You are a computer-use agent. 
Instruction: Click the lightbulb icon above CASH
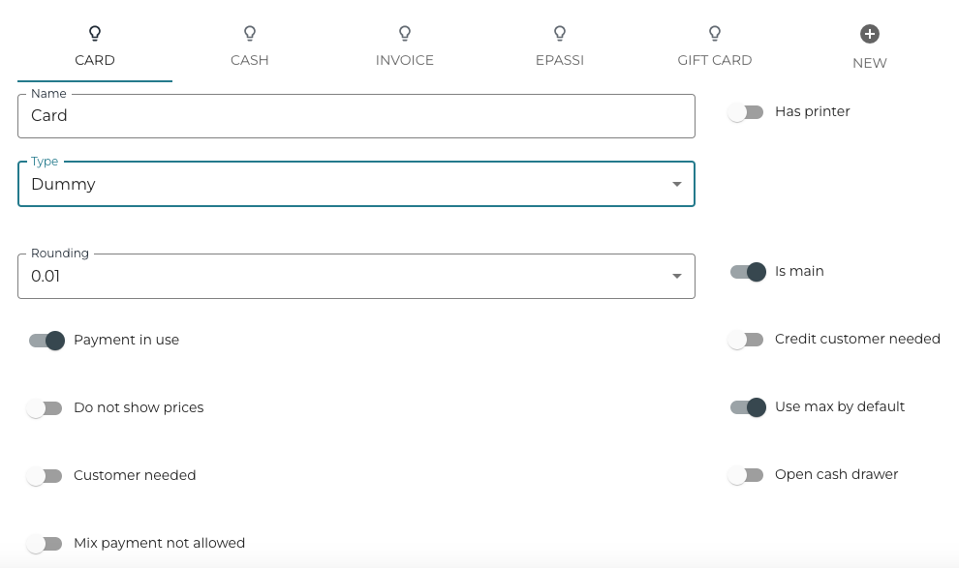(250, 34)
